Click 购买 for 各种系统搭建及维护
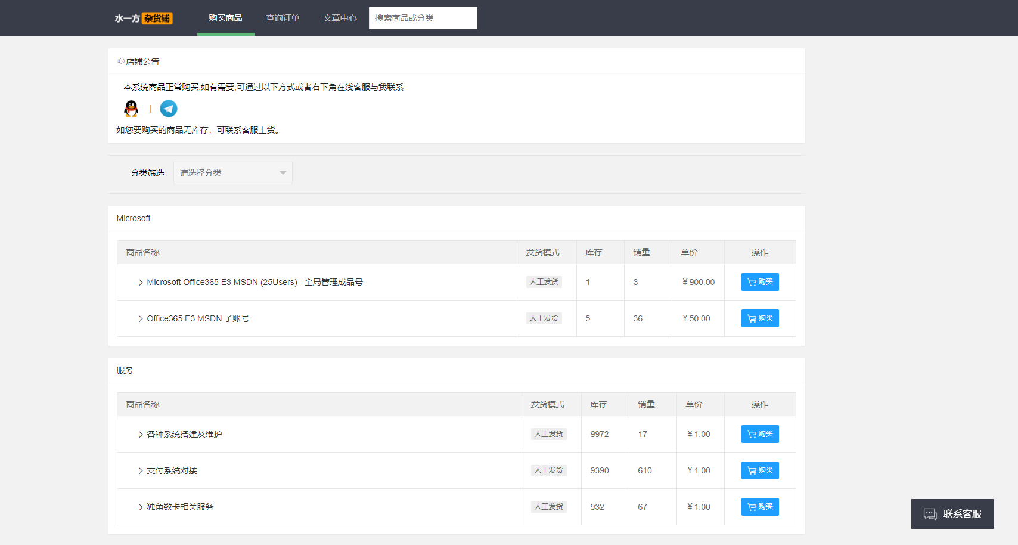 point(760,434)
